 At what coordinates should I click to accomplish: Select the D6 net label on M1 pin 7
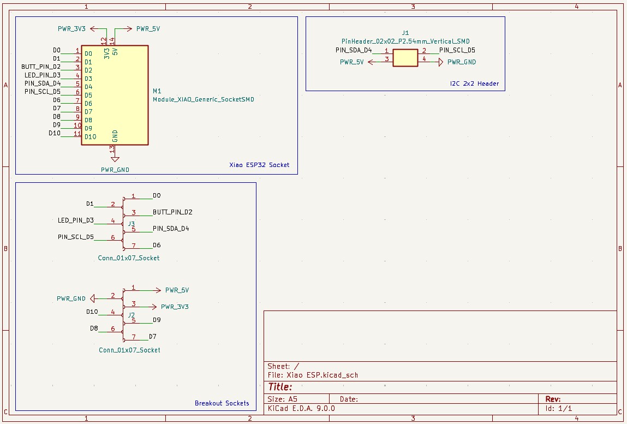[x=56, y=100]
